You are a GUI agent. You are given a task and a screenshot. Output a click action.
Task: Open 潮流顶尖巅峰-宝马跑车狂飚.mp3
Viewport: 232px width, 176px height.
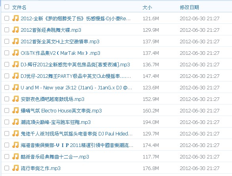click(x=56, y=122)
